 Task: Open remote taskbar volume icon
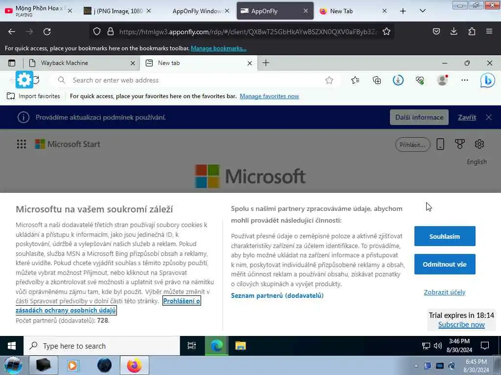(x=438, y=346)
